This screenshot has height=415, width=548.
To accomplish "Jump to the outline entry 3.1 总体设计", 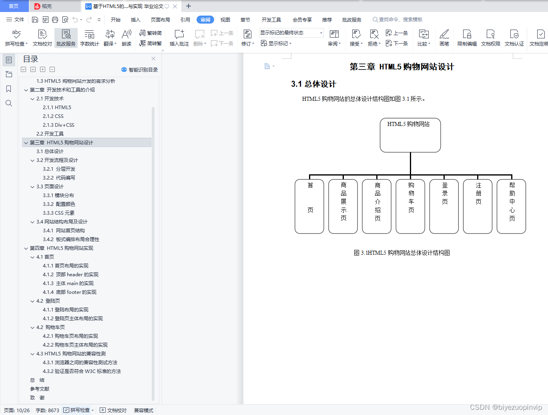I will pyautogui.click(x=50, y=152).
